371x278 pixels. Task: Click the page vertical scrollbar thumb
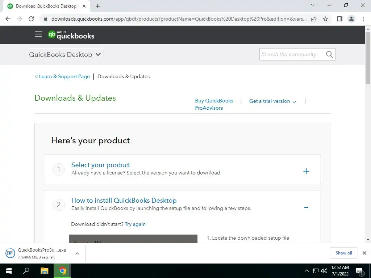tap(368, 58)
